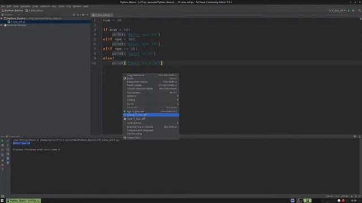Choose Run 'if_else_elif' from context menu
Screen dimensions: 362x203
tap(151, 112)
